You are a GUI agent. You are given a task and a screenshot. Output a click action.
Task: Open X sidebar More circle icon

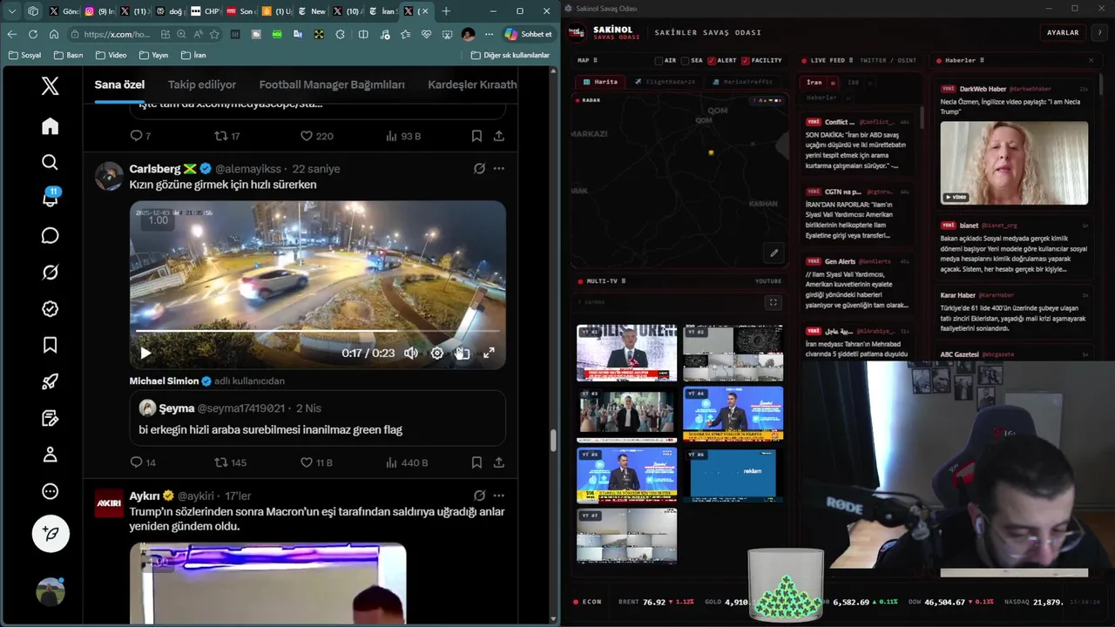coord(50,491)
